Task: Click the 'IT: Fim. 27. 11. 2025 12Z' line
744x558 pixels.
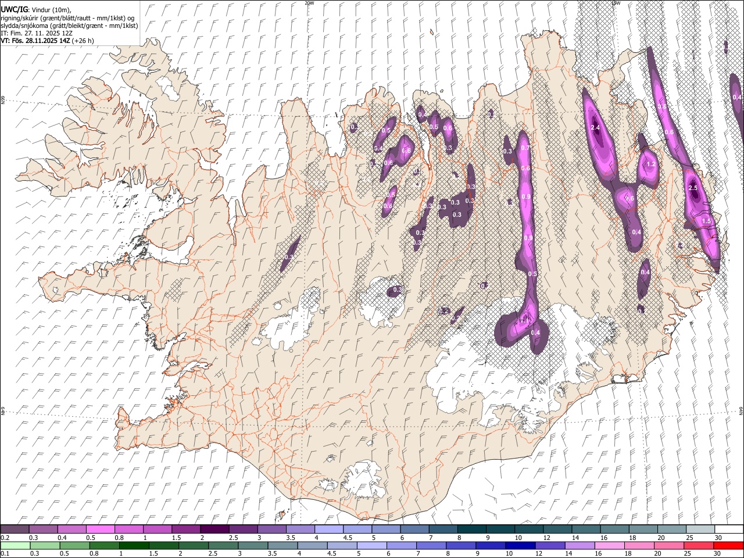Action: click(36, 33)
